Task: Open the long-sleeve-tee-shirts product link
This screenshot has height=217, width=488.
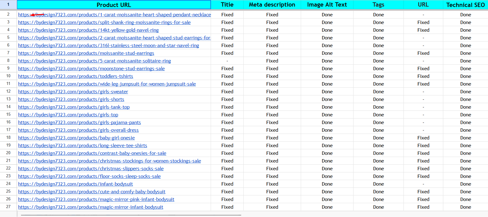Action: tap(83, 146)
